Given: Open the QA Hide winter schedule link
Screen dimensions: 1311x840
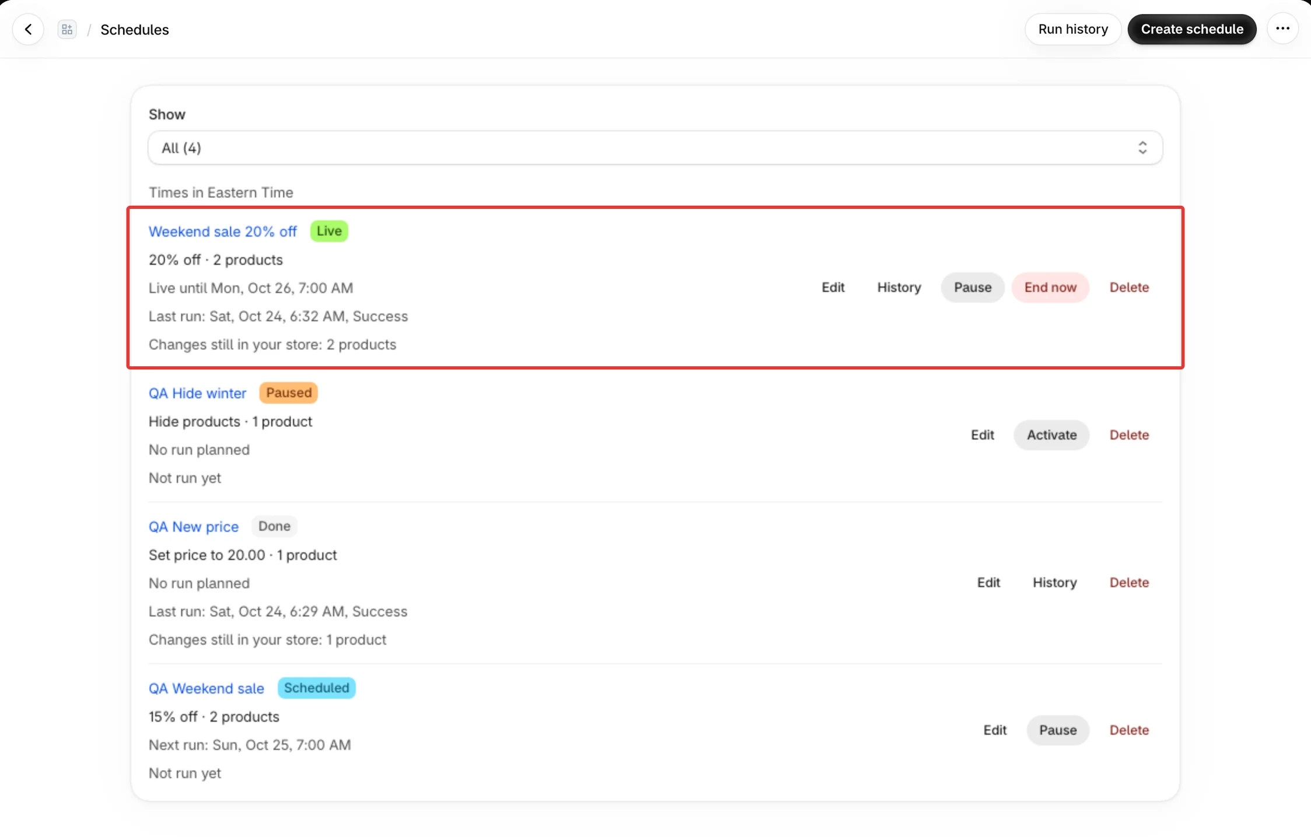Looking at the screenshot, I should [197, 393].
